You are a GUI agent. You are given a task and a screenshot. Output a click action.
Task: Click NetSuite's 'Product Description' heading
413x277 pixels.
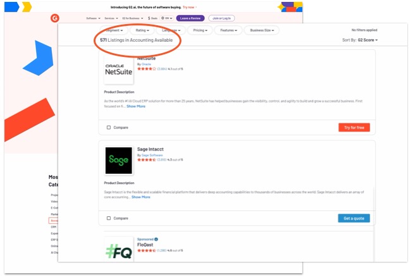pyautogui.click(x=119, y=92)
